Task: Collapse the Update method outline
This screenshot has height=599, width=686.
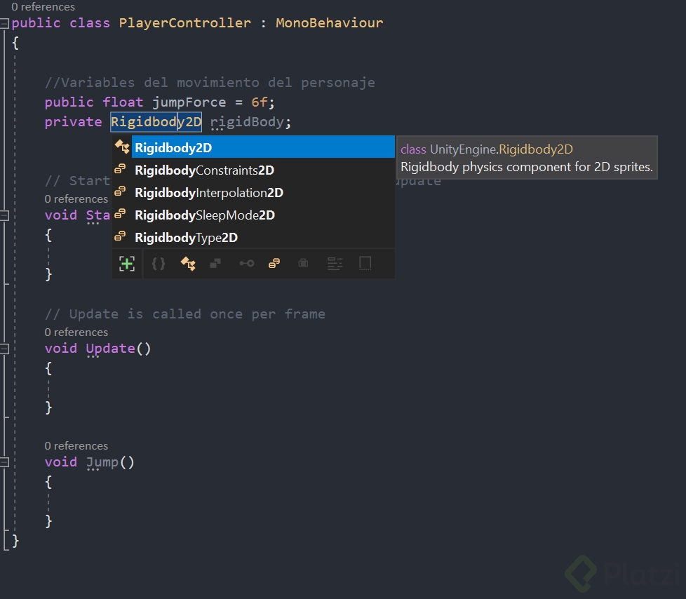Action: click(x=4, y=349)
